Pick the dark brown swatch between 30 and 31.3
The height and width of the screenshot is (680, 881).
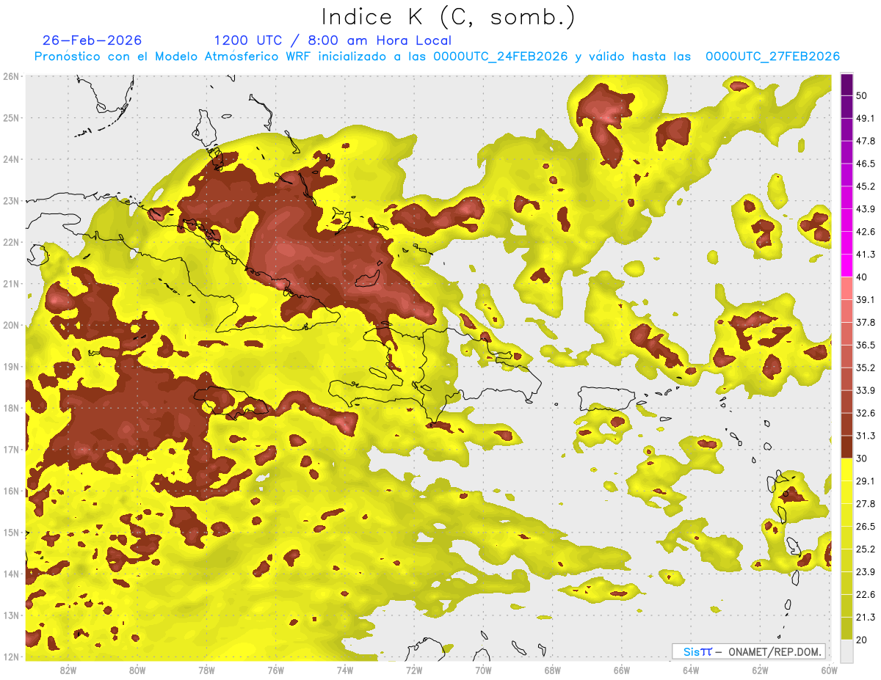(846, 447)
